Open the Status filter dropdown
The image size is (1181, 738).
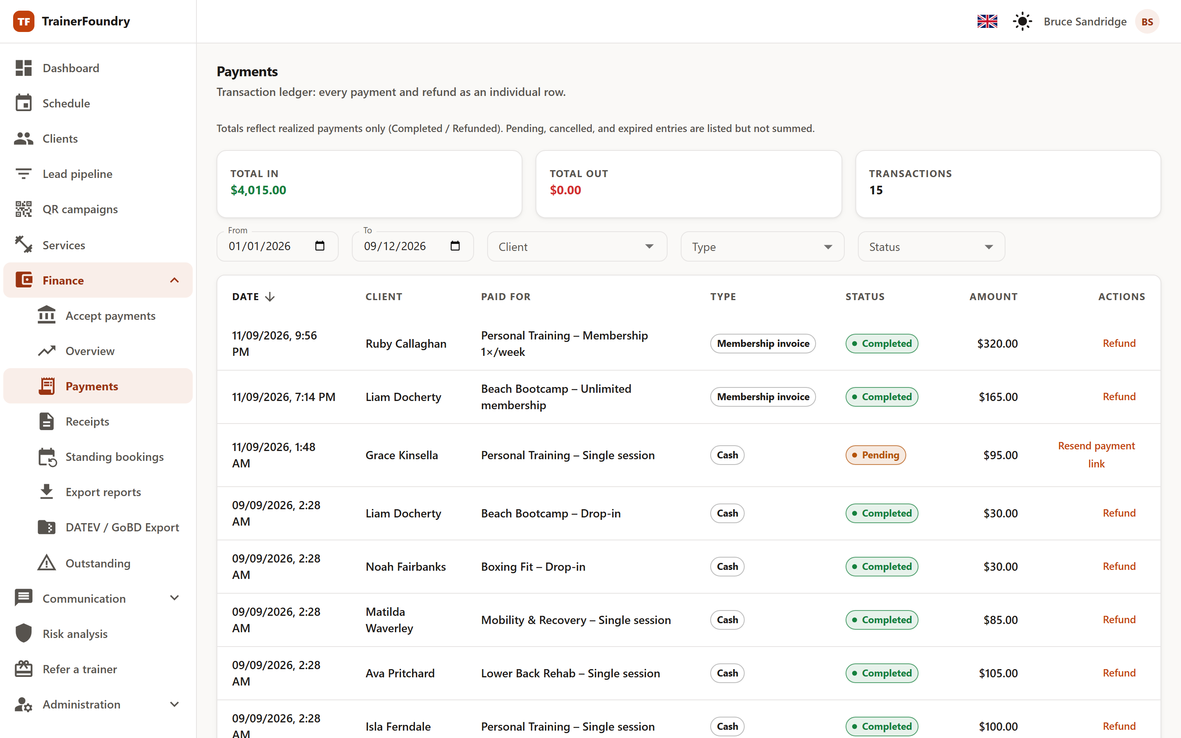click(x=931, y=246)
